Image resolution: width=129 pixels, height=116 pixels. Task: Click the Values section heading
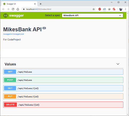(10, 64)
